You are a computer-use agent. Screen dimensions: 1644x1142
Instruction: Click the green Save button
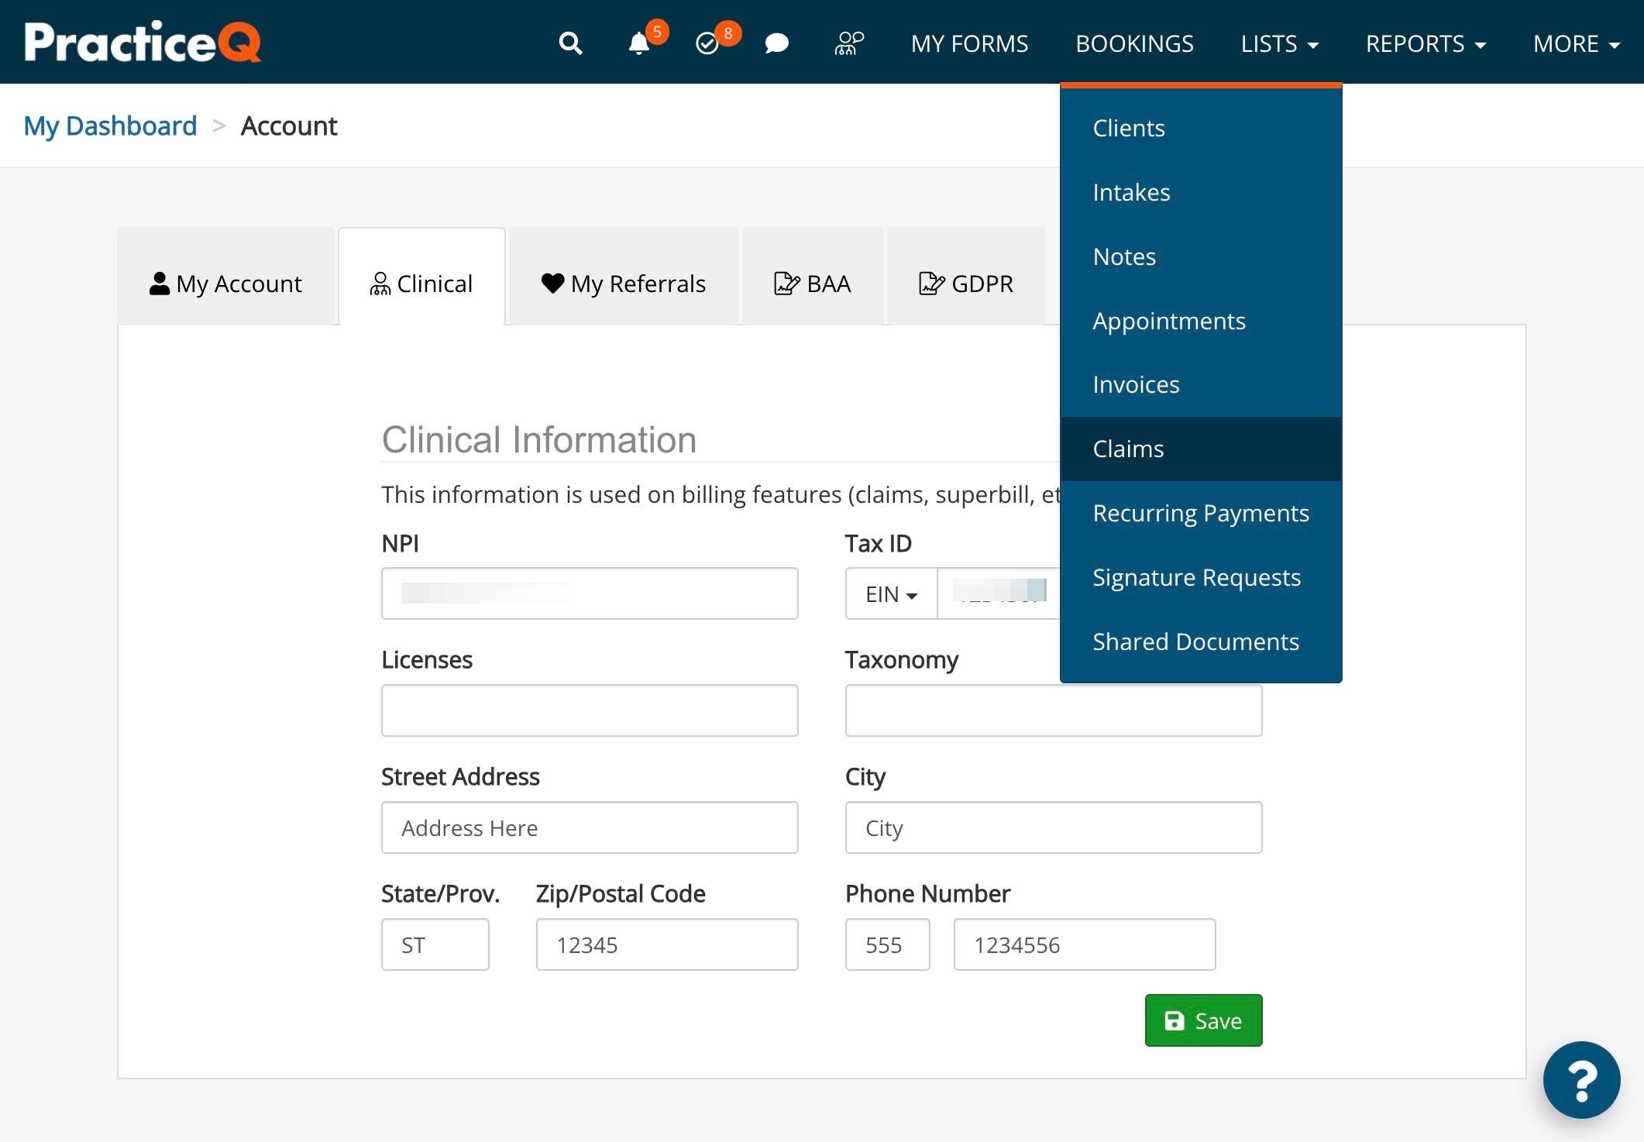1203,1020
